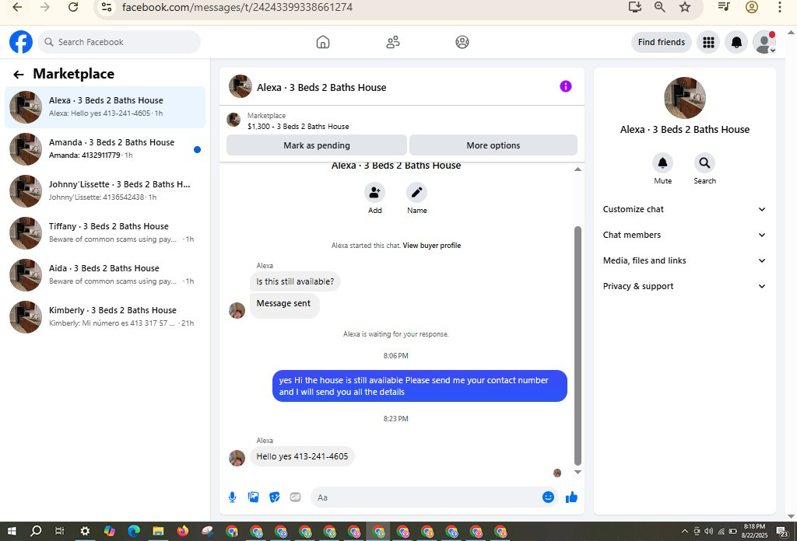797x541 pixels.
Task: Open the Facebook menu grid icon
Action: click(708, 42)
